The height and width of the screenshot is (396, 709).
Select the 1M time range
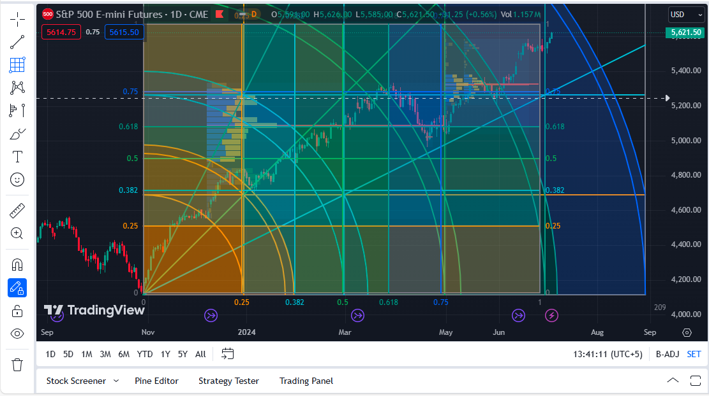point(87,354)
